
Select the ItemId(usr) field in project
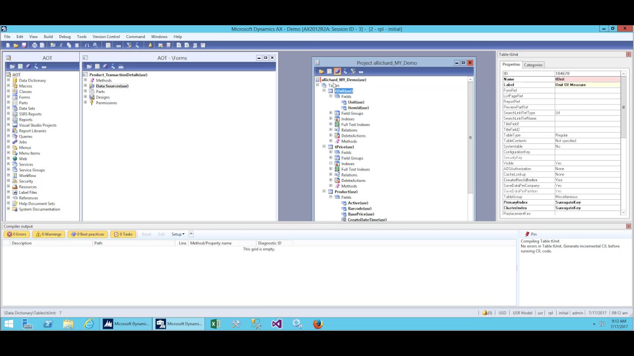tap(358, 108)
